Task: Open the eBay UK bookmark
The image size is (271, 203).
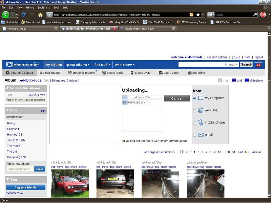Action: pyautogui.click(x=125, y=22)
